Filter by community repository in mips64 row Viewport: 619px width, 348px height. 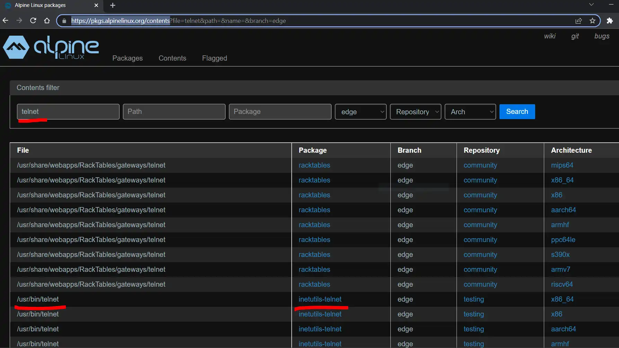(480, 165)
